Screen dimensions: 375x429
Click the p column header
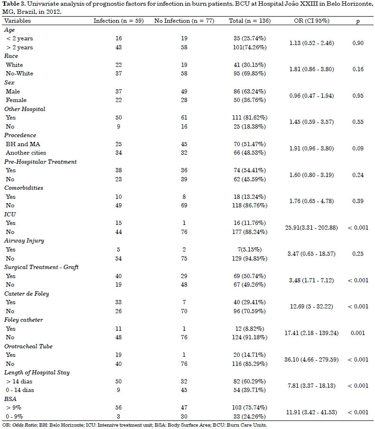pos(358,21)
